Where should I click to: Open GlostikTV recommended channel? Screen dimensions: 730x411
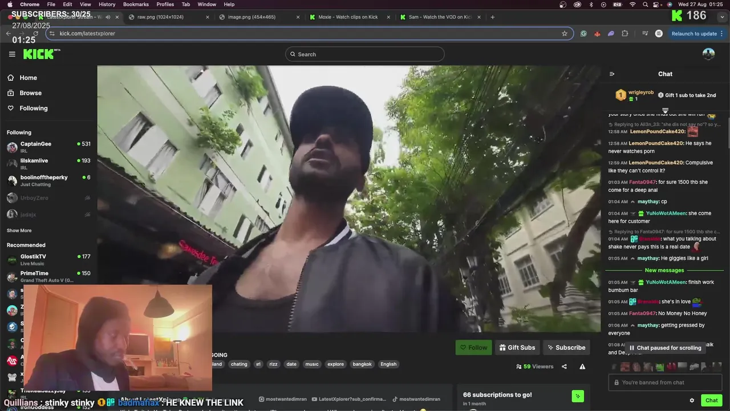click(48, 260)
